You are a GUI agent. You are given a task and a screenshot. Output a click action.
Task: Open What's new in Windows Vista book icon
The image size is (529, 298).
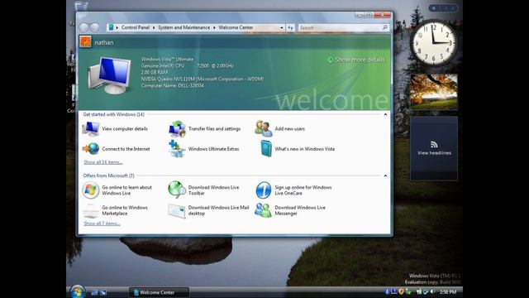tap(266, 149)
